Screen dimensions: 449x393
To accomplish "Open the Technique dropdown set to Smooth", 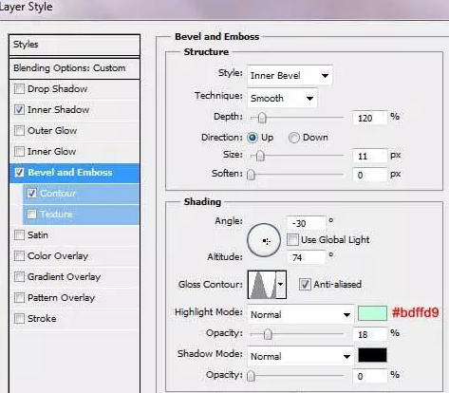I will tap(282, 98).
